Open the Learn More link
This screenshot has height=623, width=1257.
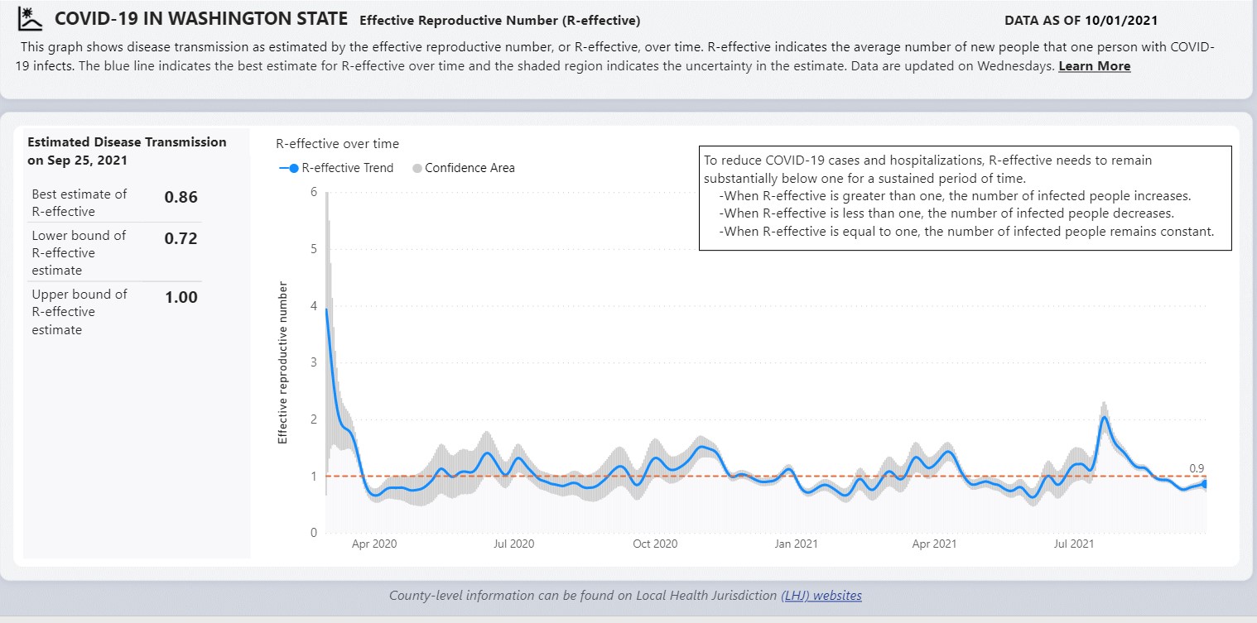1094,66
